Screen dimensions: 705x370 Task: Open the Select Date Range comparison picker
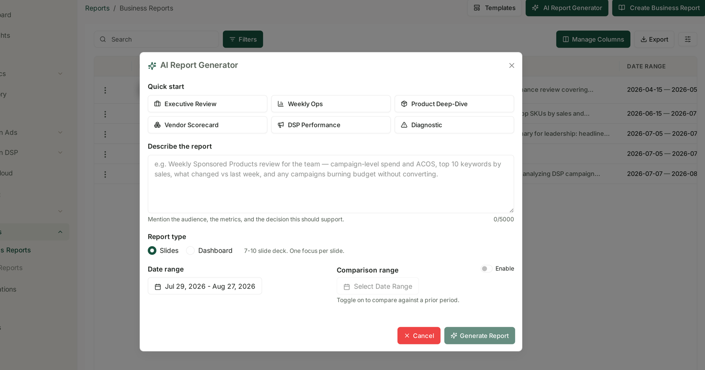(378, 286)
